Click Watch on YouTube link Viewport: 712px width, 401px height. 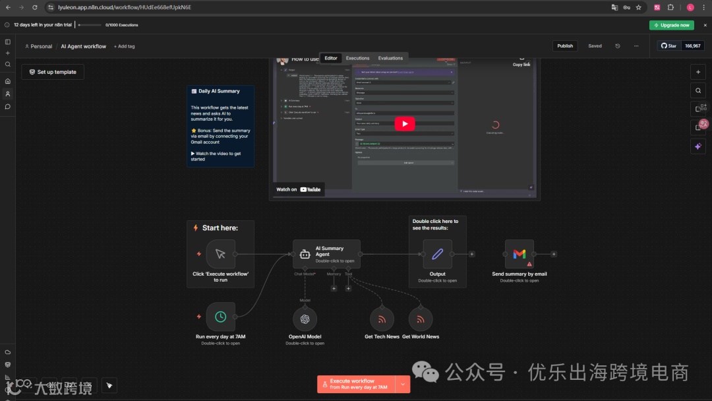coord(299,189)
